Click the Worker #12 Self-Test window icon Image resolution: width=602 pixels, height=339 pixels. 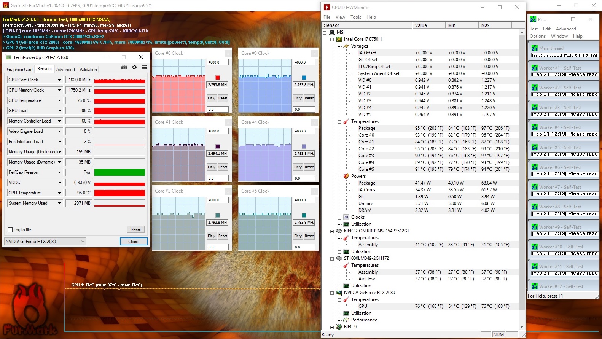pos(535,286)
